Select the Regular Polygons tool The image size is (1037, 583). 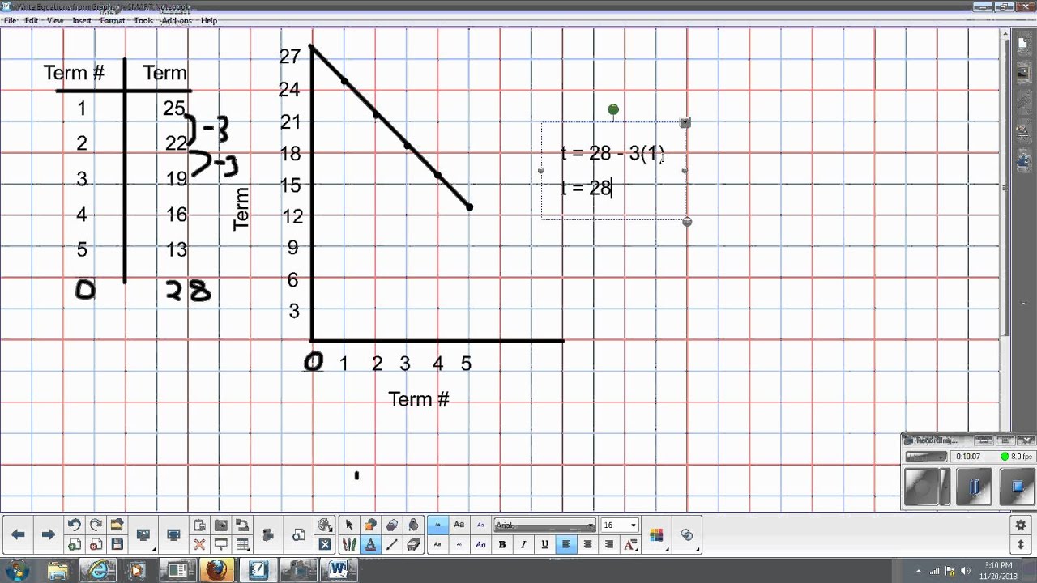(x=392, y=525)
